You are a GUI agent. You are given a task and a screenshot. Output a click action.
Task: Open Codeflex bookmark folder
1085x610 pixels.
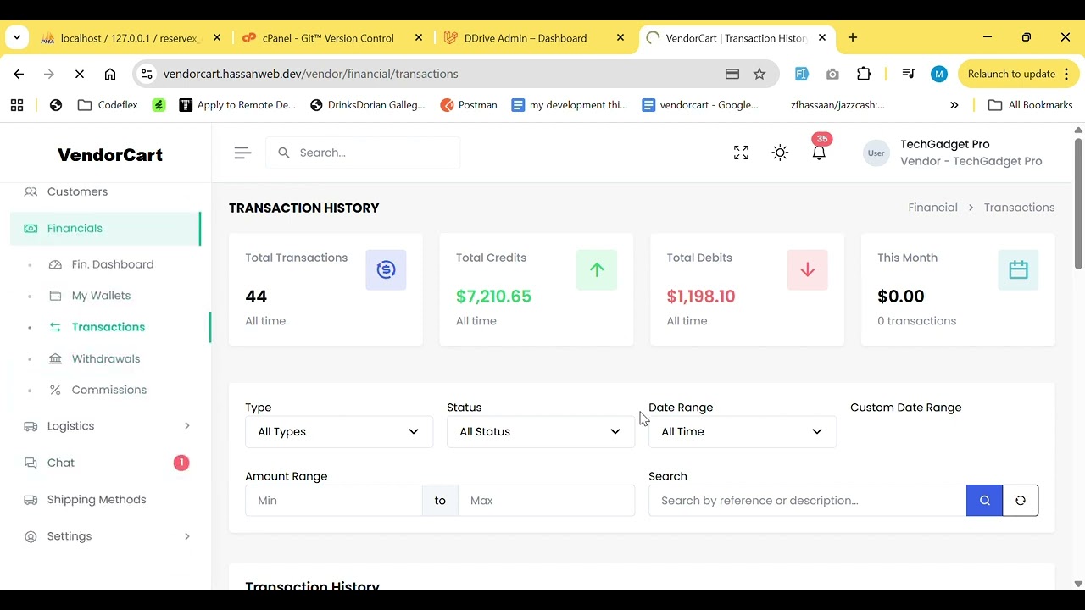pyautogui.click(x=107, y=105)
